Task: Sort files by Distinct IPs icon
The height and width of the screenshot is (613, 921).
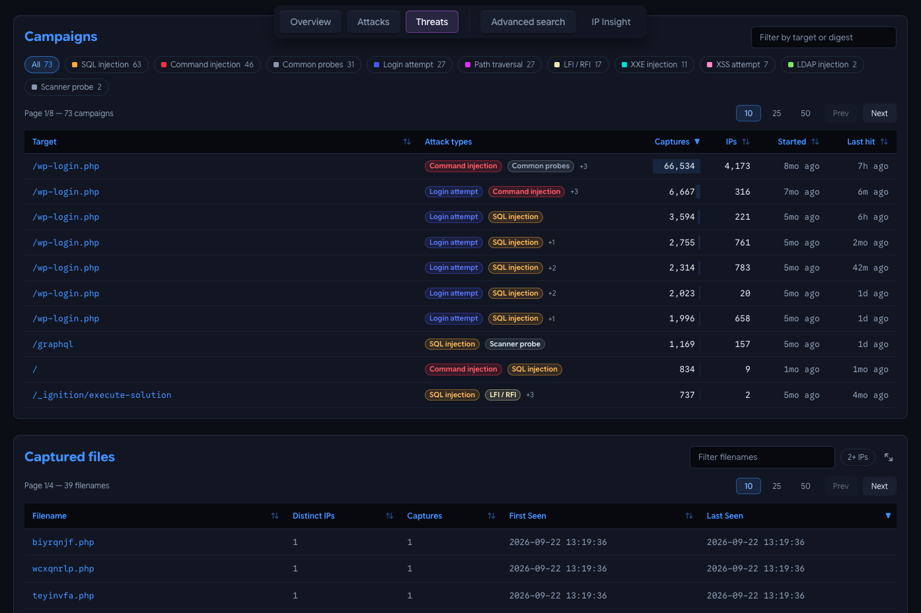Action: pyautogui.click(x=390, y=516)
